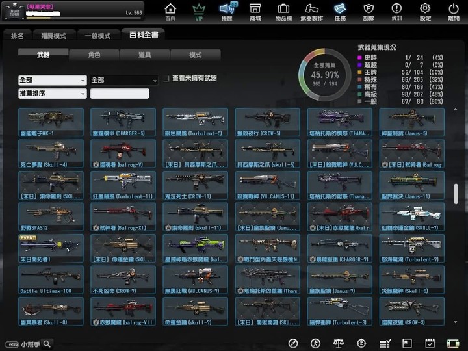Open the 推薦排序 sort dropdown
The width and height of the screenshot is (468, 351).
pyautogui.click(x=53, y=94)
